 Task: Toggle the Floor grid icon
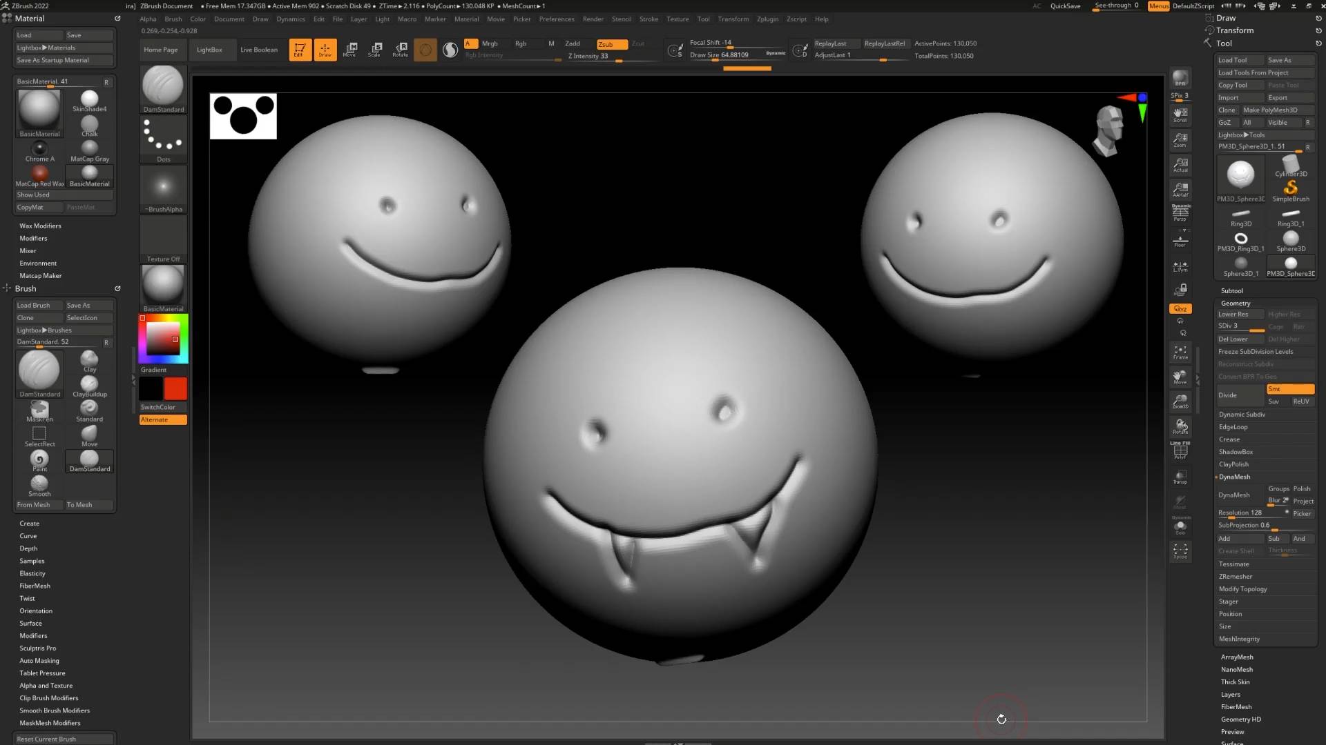click(x=1180, y=241)
